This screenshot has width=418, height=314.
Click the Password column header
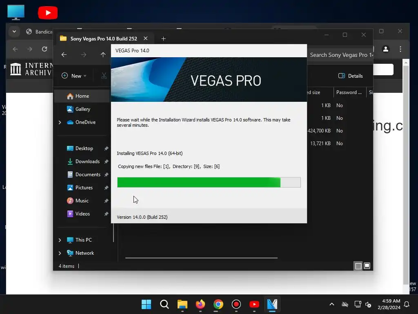click(x=349, y=92)
